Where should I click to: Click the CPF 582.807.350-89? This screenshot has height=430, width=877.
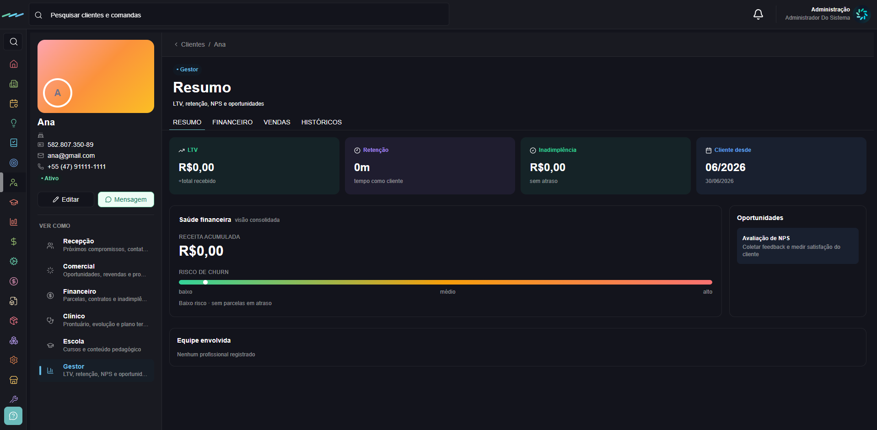(x=70, y=145)
